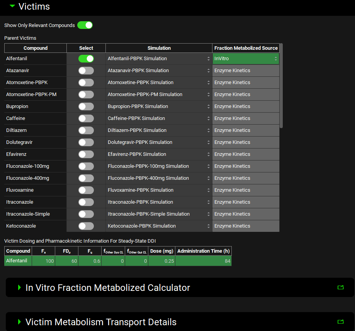Edit Alfentanil Administration Time value
The width and height of the screenshot is (355, 331).
coord(203,261)
